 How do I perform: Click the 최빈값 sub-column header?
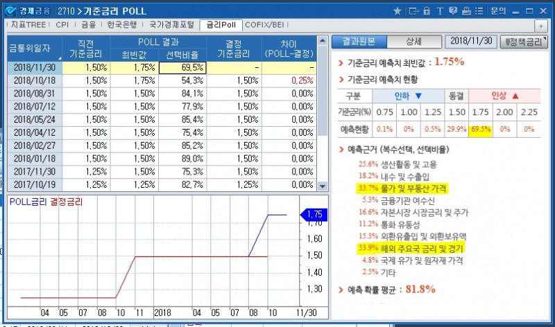135,55
